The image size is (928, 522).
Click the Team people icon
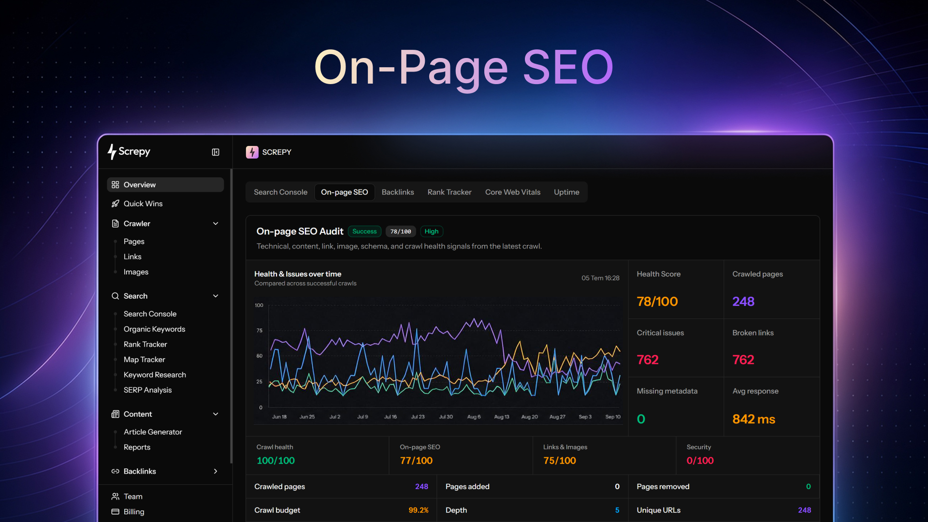point(115,496)
